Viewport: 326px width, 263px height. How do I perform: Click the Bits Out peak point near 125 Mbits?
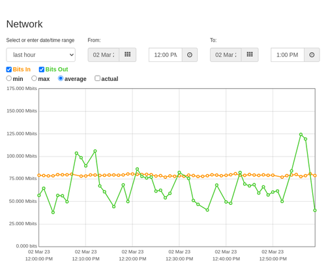(x=301, y=134)
